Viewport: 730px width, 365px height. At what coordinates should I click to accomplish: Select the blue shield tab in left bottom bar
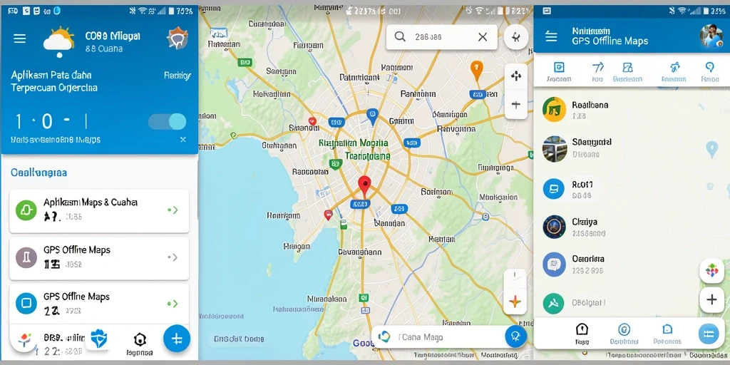pos(98,339)
